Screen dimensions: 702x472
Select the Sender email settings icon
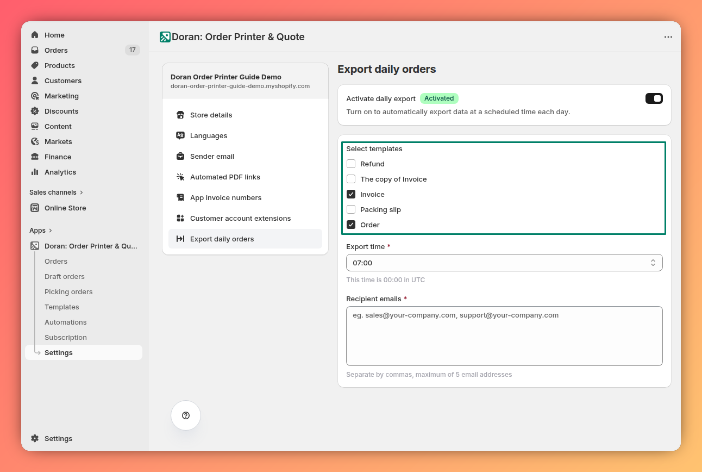click(x=180, y=156)
